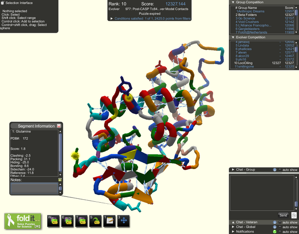Select player smilingone in Evolver list
The image size is (299, 234).
(x=262, y=66)
